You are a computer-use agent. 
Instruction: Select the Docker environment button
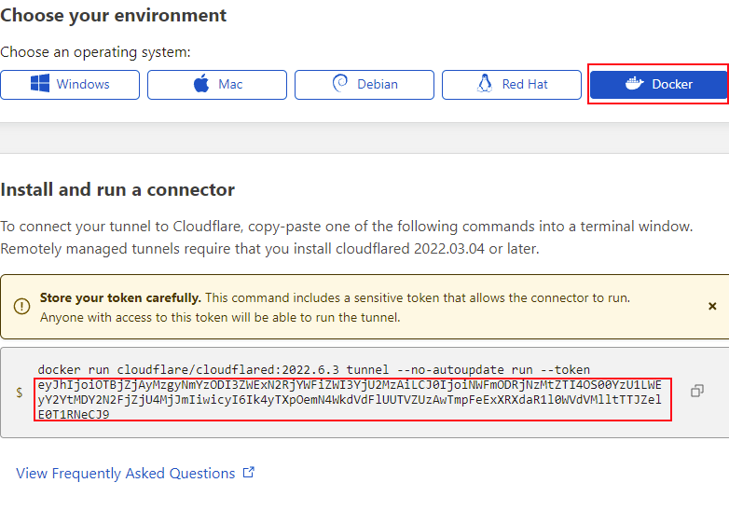click(x=658, y=84)
